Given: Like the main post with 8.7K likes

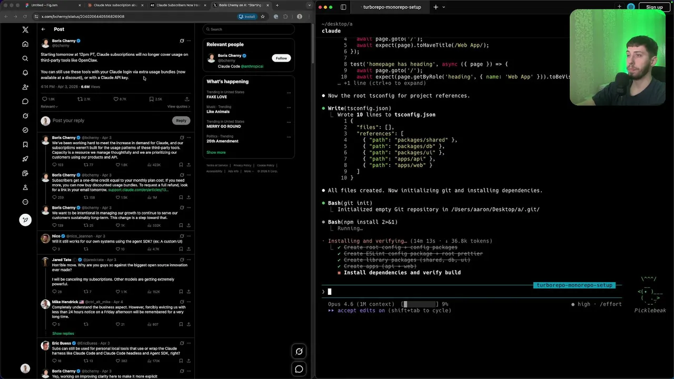Looking at the screenshot, I should tap(116, 99).
